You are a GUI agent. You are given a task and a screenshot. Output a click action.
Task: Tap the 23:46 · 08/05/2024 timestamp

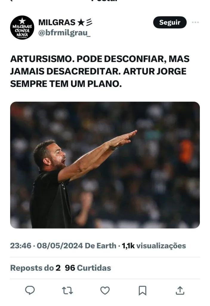47,246
